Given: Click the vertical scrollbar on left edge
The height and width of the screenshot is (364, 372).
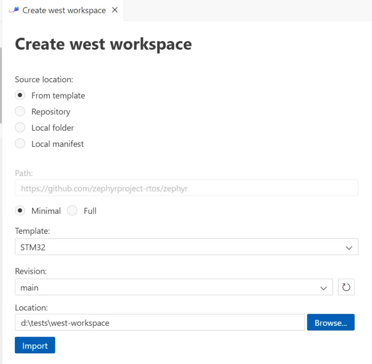Looking at the screenshot, I should coord(1,84).
